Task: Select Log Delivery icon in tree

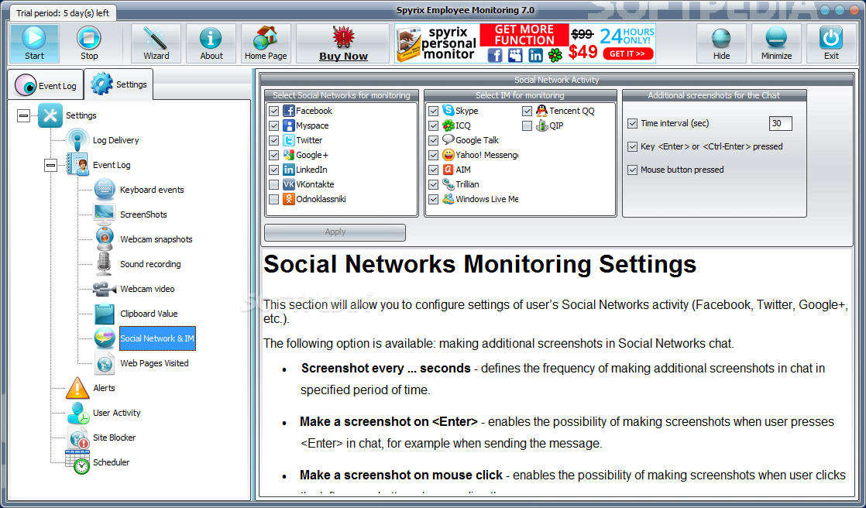Action: 77,140
